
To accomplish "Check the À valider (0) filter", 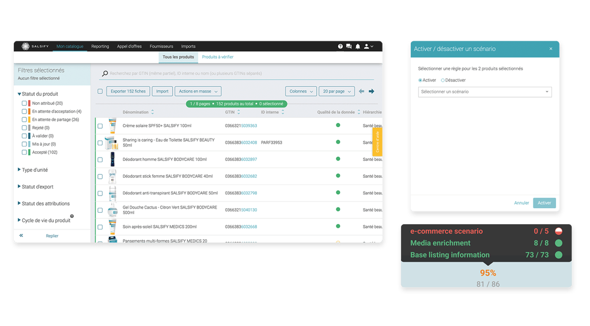I will (x=24, y=136).
